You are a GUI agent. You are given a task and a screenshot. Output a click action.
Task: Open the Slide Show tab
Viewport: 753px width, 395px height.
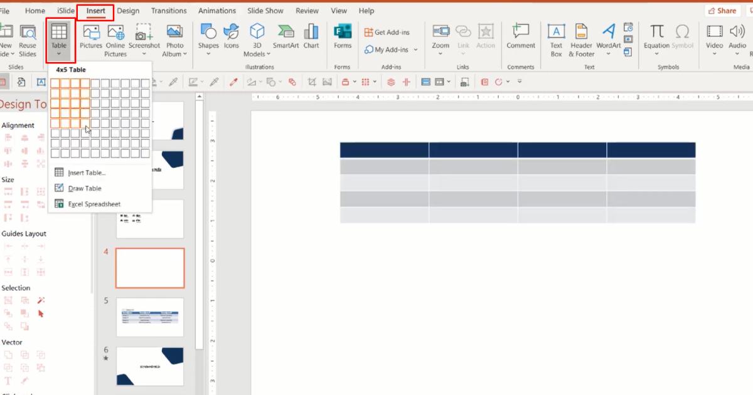265,11
